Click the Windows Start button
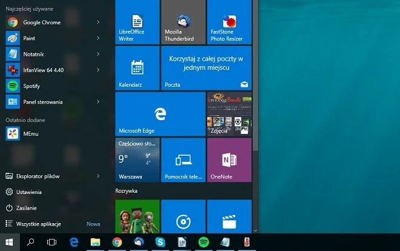Screen dimensions: 400x251 [x=10, y=242]
